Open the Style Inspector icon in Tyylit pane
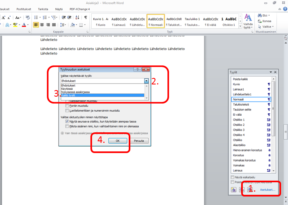The width and height of the screenshot is (288, 205). tap(242, 190)
